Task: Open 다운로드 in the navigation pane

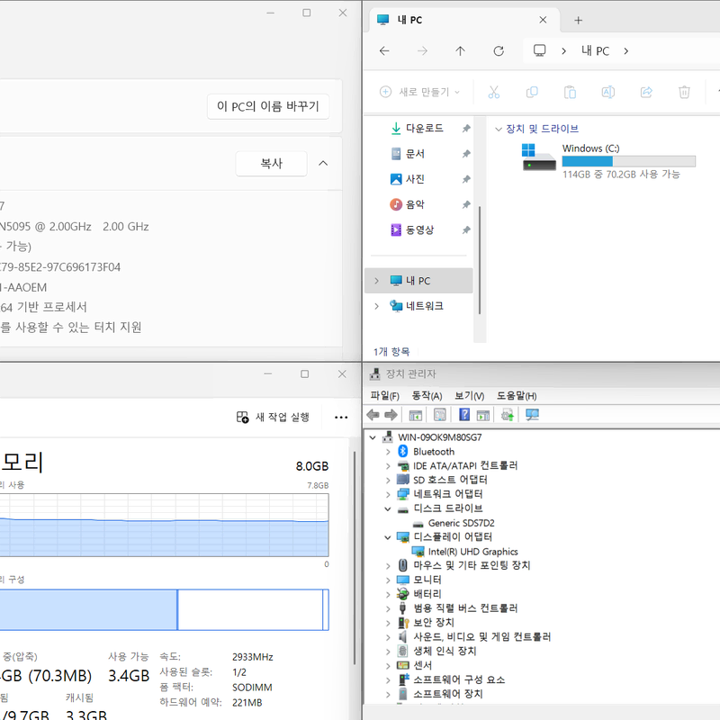Action: click(424, 128)
